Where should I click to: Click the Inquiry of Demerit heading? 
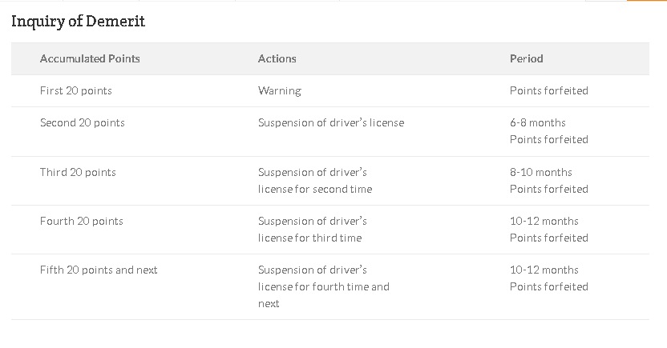[78, 21]
